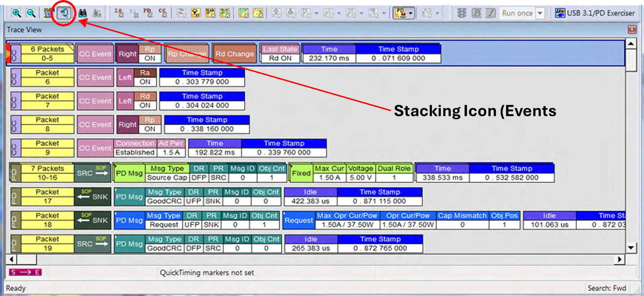Click the Rd Change field

(x=234, y=54)
